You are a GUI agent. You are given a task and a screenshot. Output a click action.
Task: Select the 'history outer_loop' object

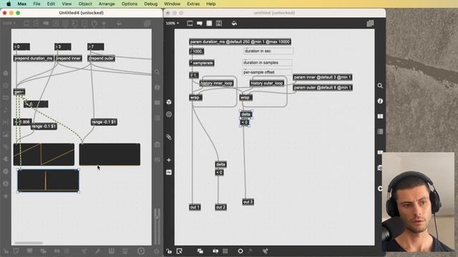click(267, 84)
